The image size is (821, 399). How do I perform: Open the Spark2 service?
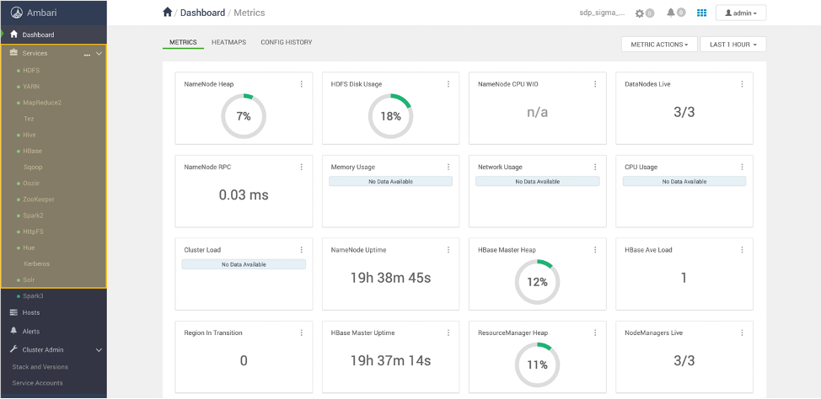[33, 215]
